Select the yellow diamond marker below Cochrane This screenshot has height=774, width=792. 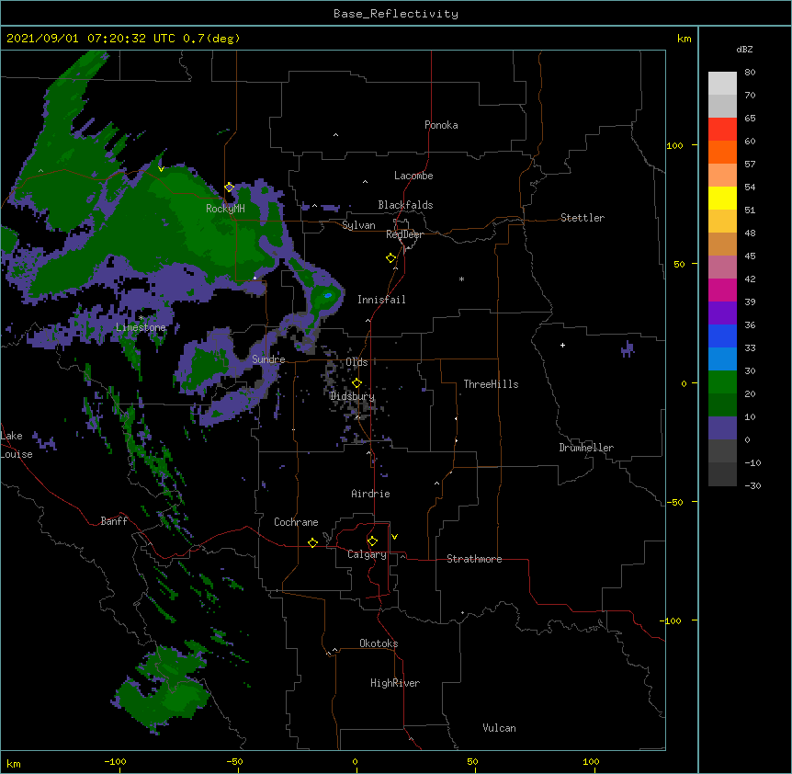point(312,542)
